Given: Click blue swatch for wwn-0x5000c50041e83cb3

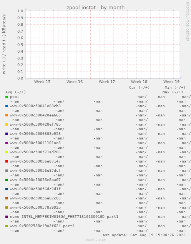Looking at the screenshot, I should point(7,106).
